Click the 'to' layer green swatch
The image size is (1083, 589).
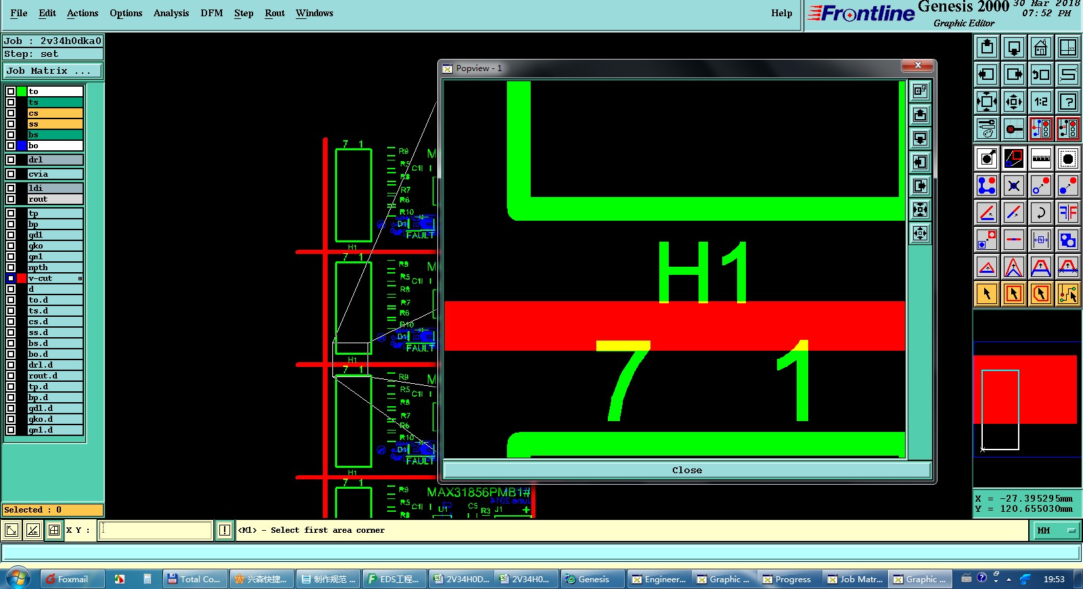(x=22, y=91)
